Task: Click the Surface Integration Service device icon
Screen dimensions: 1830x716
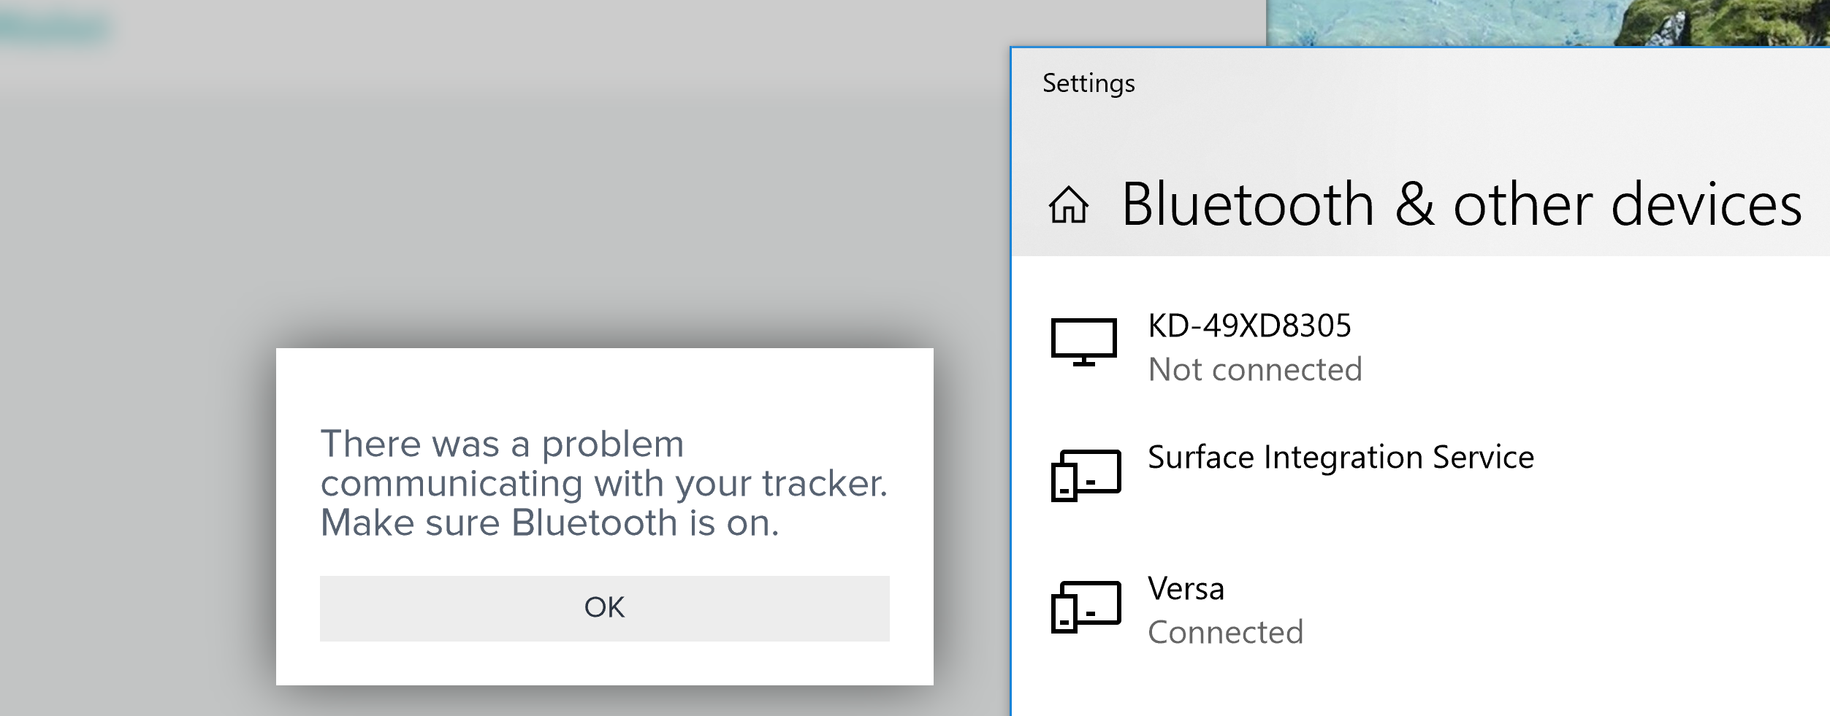Action: pos(1086,474)
